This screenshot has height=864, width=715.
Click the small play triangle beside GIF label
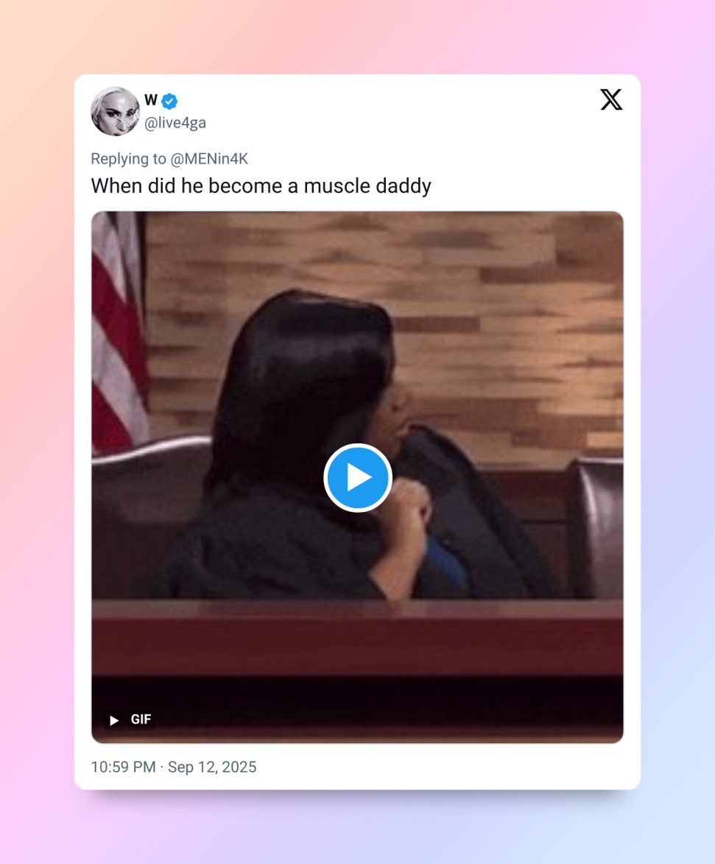[x=114, y=720]
